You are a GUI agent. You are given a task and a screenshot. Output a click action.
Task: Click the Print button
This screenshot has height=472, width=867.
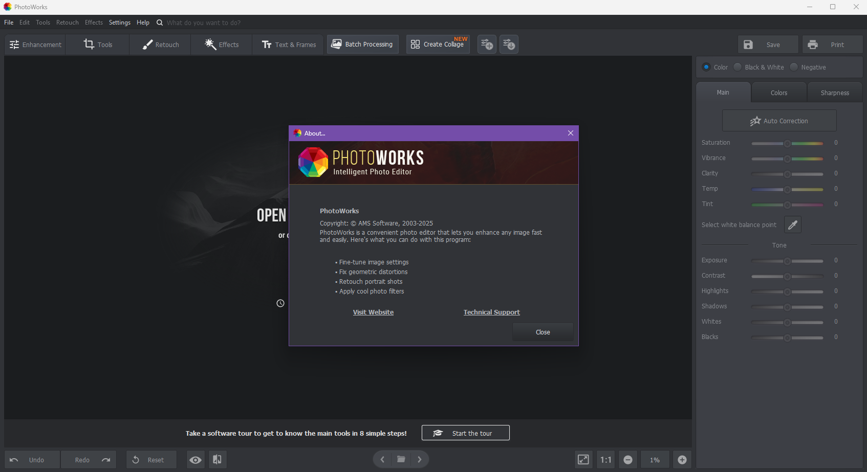(x=833, y=44)
